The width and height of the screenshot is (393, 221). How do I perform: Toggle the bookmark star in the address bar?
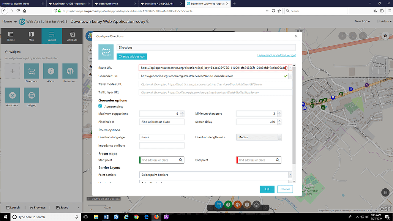tap(279, 11)
